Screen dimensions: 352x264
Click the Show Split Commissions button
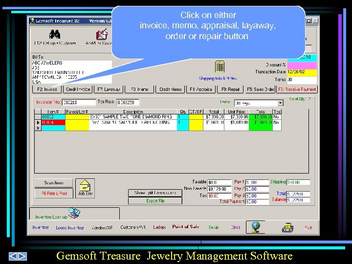[x=155, y=193]
